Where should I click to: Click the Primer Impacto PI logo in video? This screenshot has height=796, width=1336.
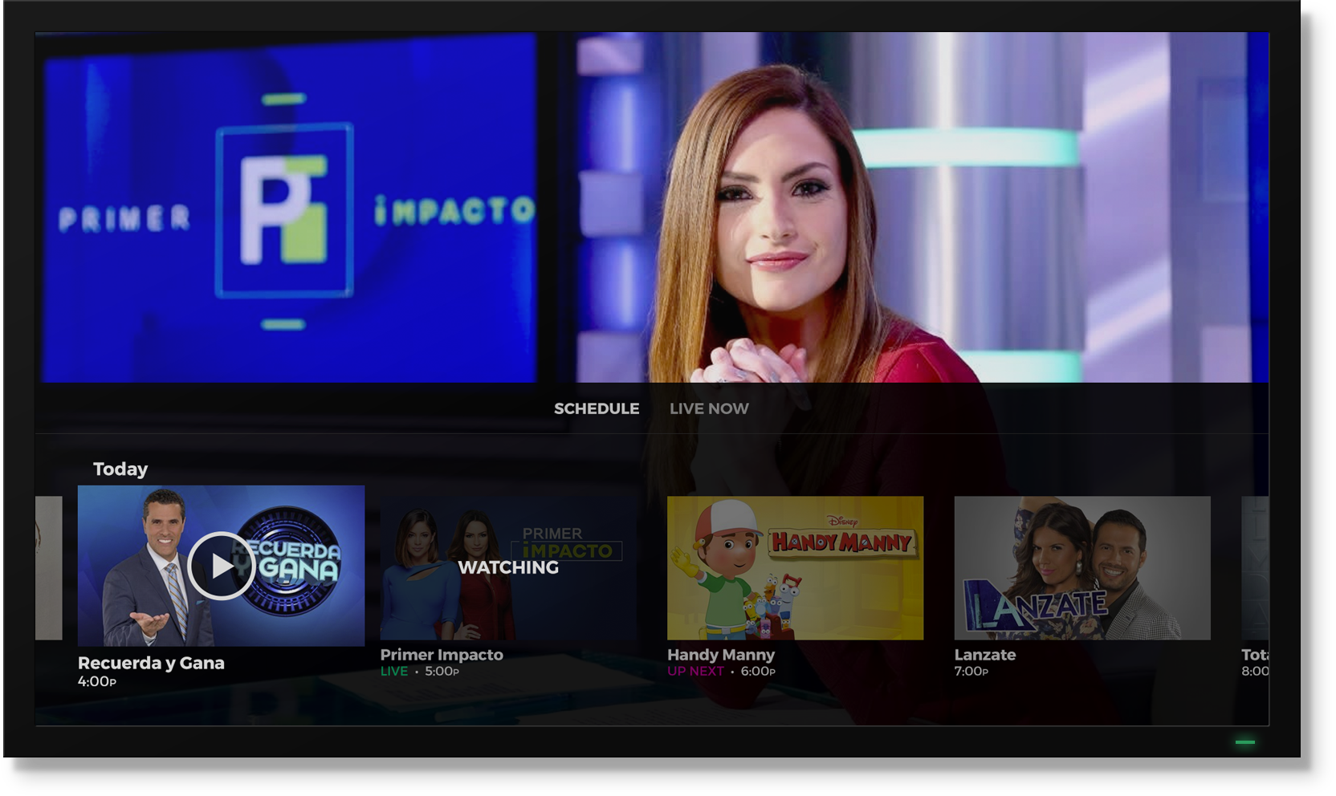tap(284, 210)
